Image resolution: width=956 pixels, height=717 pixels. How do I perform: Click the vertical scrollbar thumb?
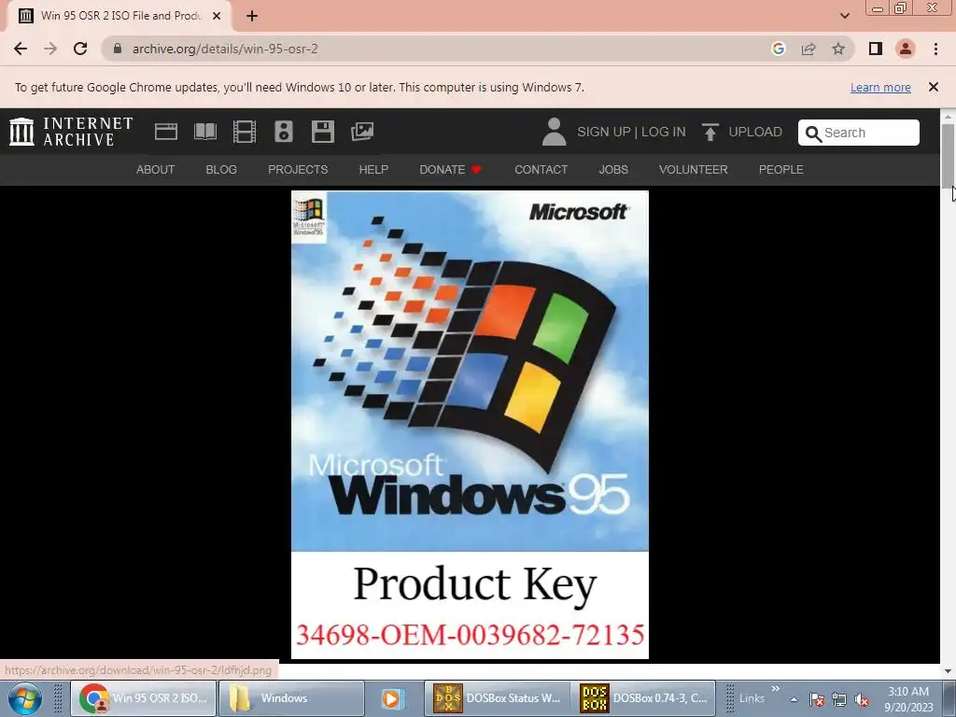pyautogui.click(x=949, y=156)
